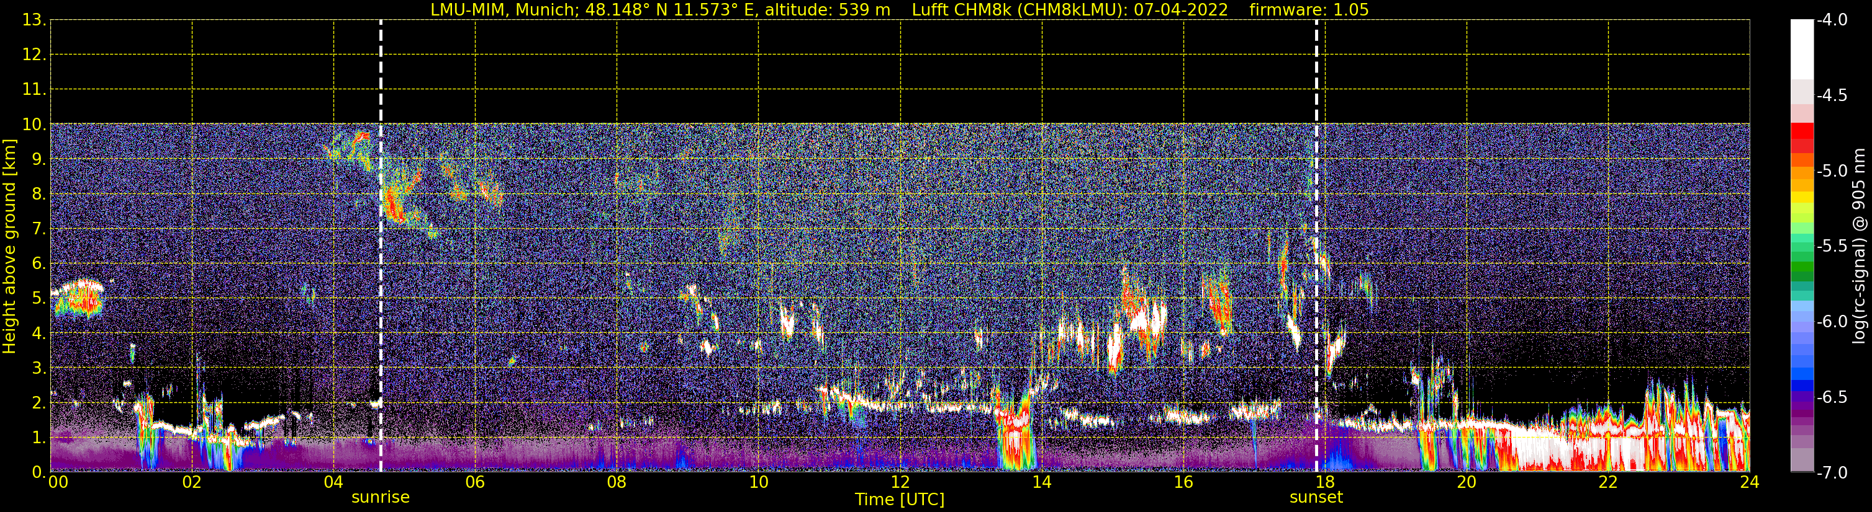Click the '-4.0' colorbar tick label

pos(1831,20)
